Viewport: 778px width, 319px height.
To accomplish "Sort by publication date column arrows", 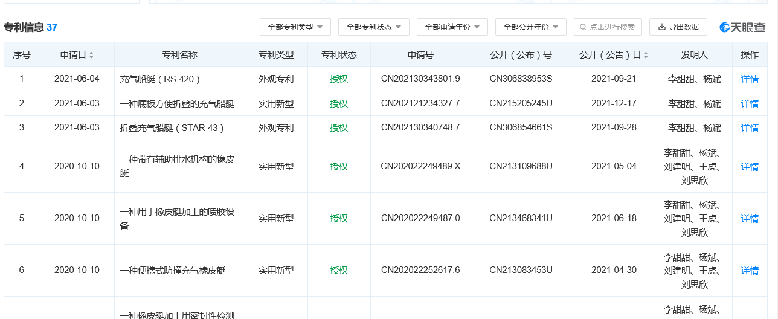I will [646, 55].
